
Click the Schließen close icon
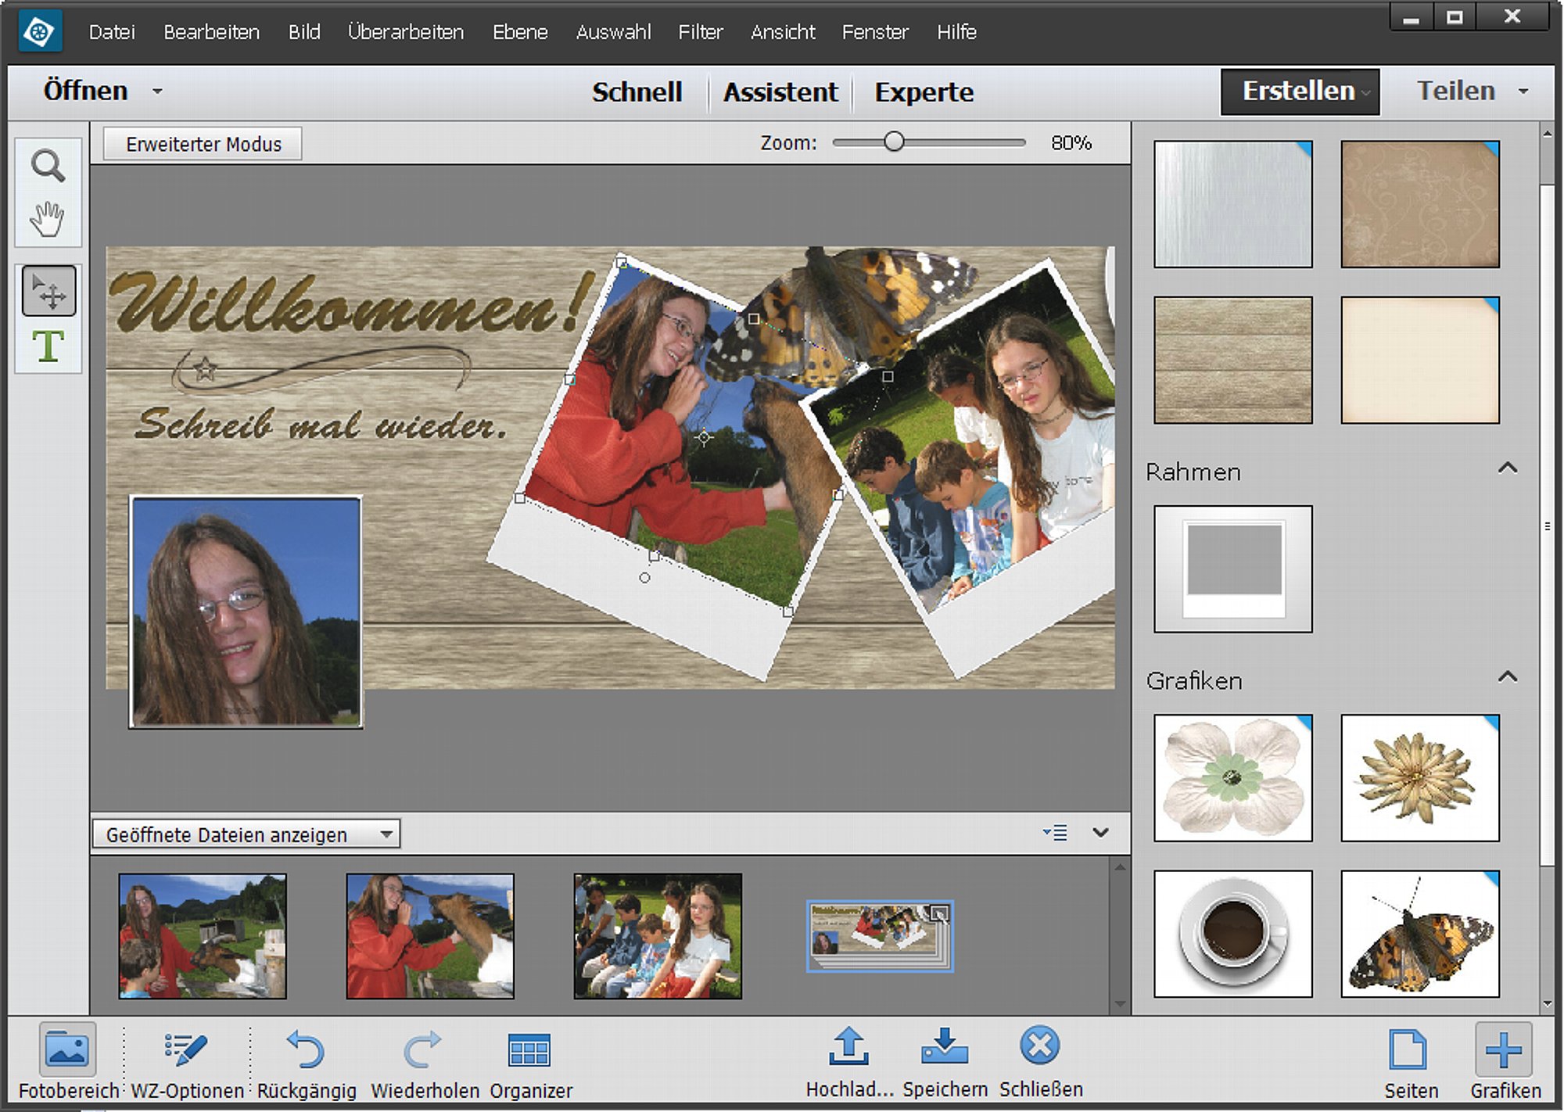(1040, 1046)
